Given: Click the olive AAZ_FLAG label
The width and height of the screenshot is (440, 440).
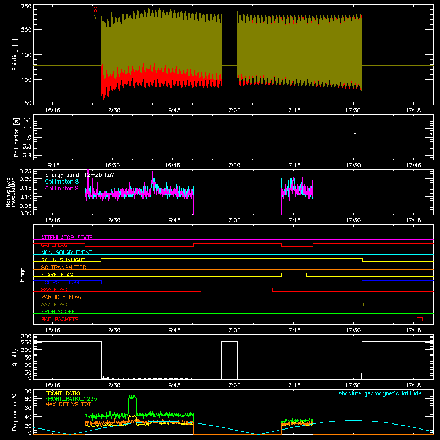Looking at the screenshot, I should (54, 304).
